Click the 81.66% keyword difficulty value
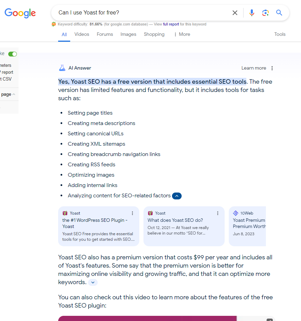The width and height of the screenshot is (301, 321). (96, 24)
